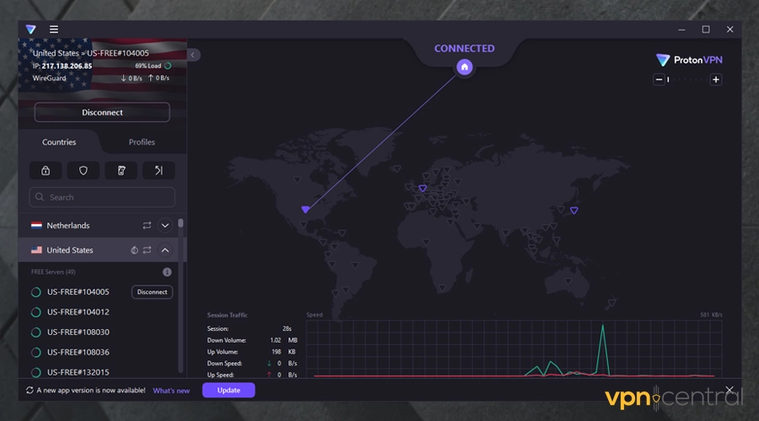Toggle the Kill Switch feature

121,171
